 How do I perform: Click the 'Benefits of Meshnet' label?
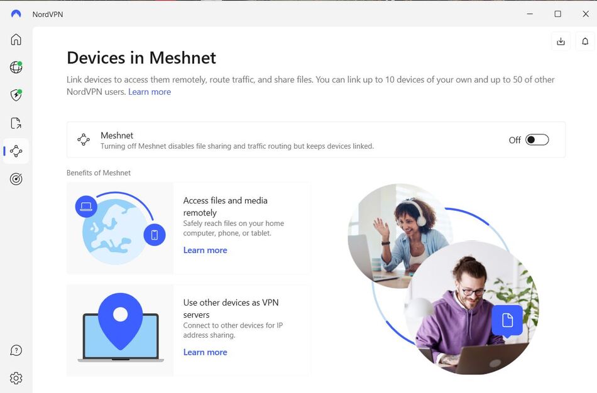click(x=99, y=173)
